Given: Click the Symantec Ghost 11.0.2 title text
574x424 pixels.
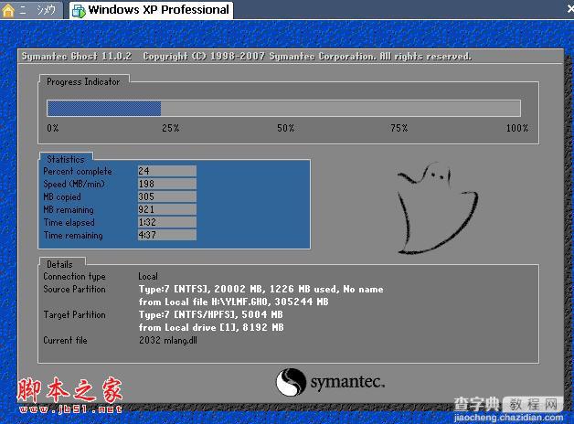Looking at the screenshot, I should tap(77, 57).
